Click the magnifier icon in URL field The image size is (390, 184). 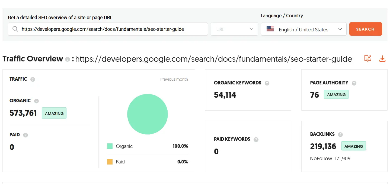pyautogui.click(x=15, y=29)
